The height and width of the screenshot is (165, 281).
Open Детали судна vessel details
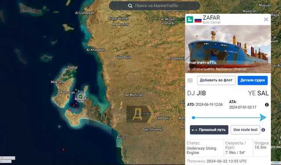pyautogui.click(x=252, y=80)
